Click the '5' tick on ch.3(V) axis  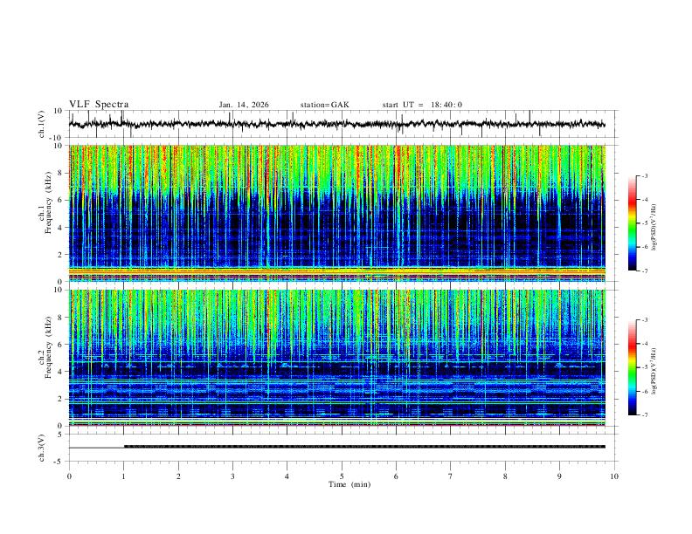pos(60,435)
